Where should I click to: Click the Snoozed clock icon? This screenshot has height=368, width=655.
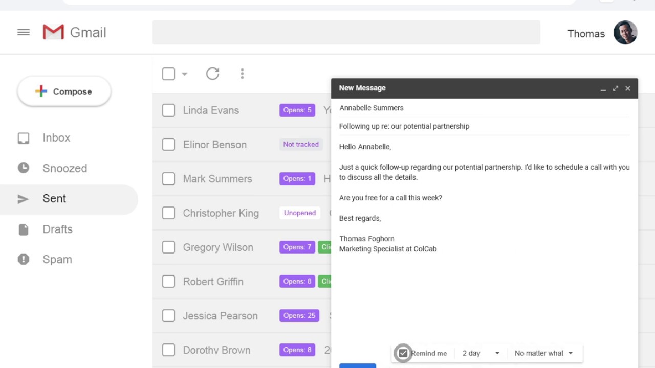pos(24,168)
